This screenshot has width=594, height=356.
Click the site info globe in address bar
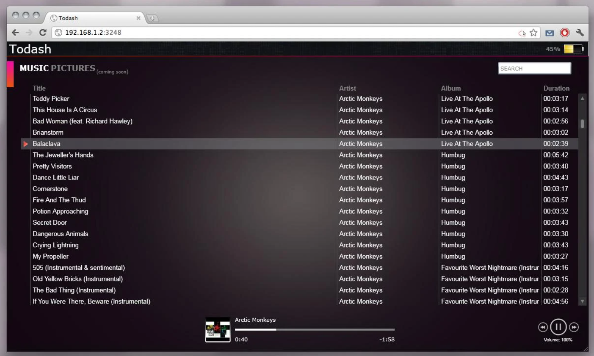point(58,33)
